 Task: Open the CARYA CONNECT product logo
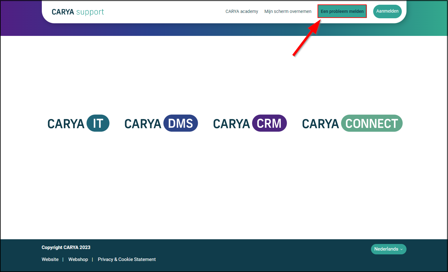(352, 123)
